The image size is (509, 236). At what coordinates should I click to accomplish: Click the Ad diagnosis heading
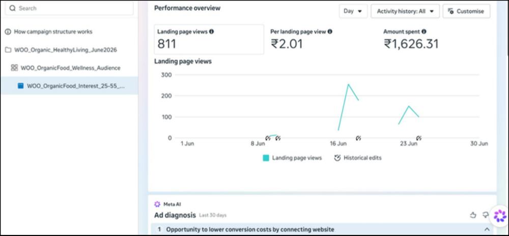pos(175,215)
